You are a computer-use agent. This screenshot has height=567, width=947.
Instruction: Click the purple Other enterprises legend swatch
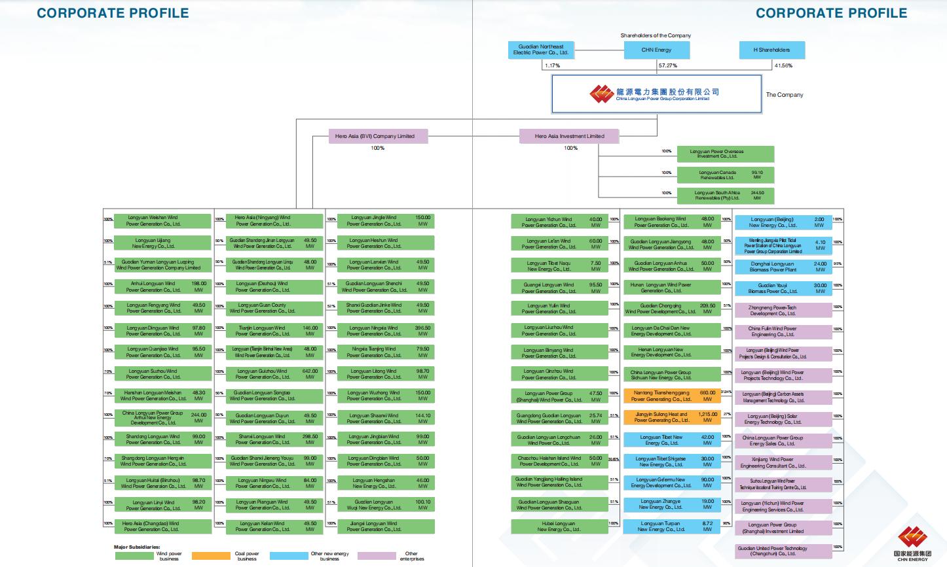tap(376, 556)
